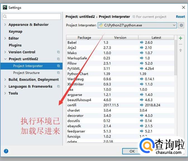Open Tools settings category

pyautogui.click(x=13, y=93)
